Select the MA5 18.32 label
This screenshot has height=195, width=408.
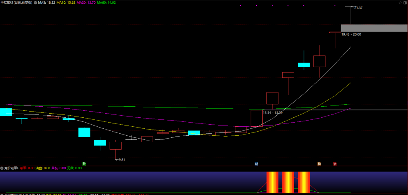[x=47, y=2]
